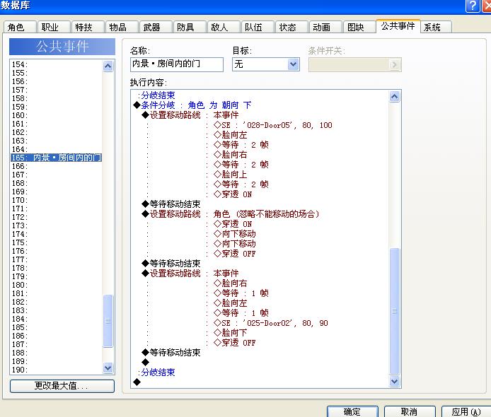
Task: Click the command list scrollbar thumb
Action: [395, 311]
